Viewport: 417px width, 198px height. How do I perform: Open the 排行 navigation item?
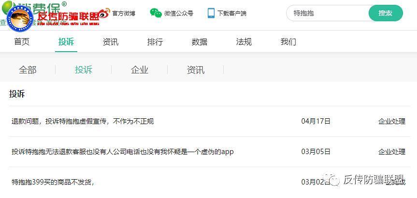[155, 42]
